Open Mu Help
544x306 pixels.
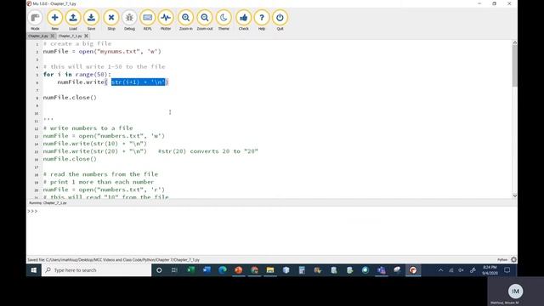point(262,20)
